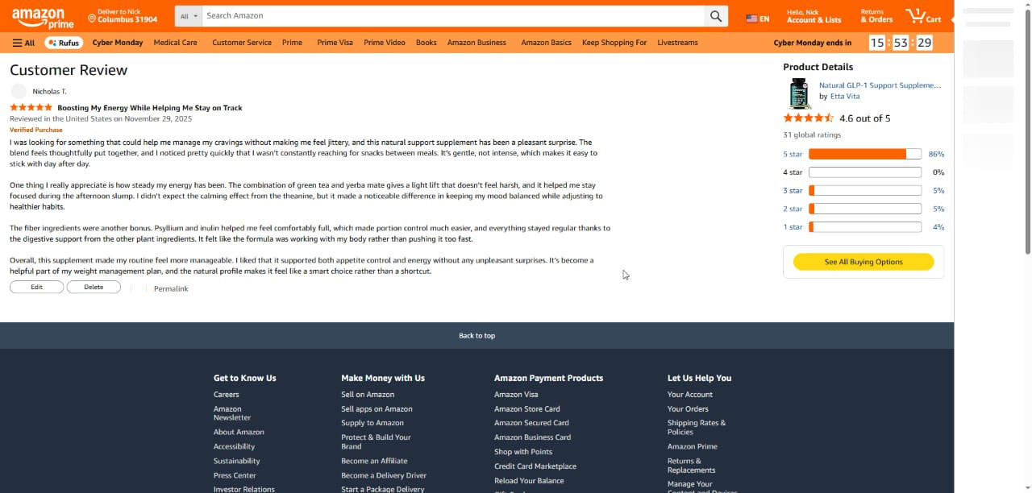Open Customer Service in nav bar
This screenshot has width=1032, height=493.
pyautogui.click(x=242, y=43)
